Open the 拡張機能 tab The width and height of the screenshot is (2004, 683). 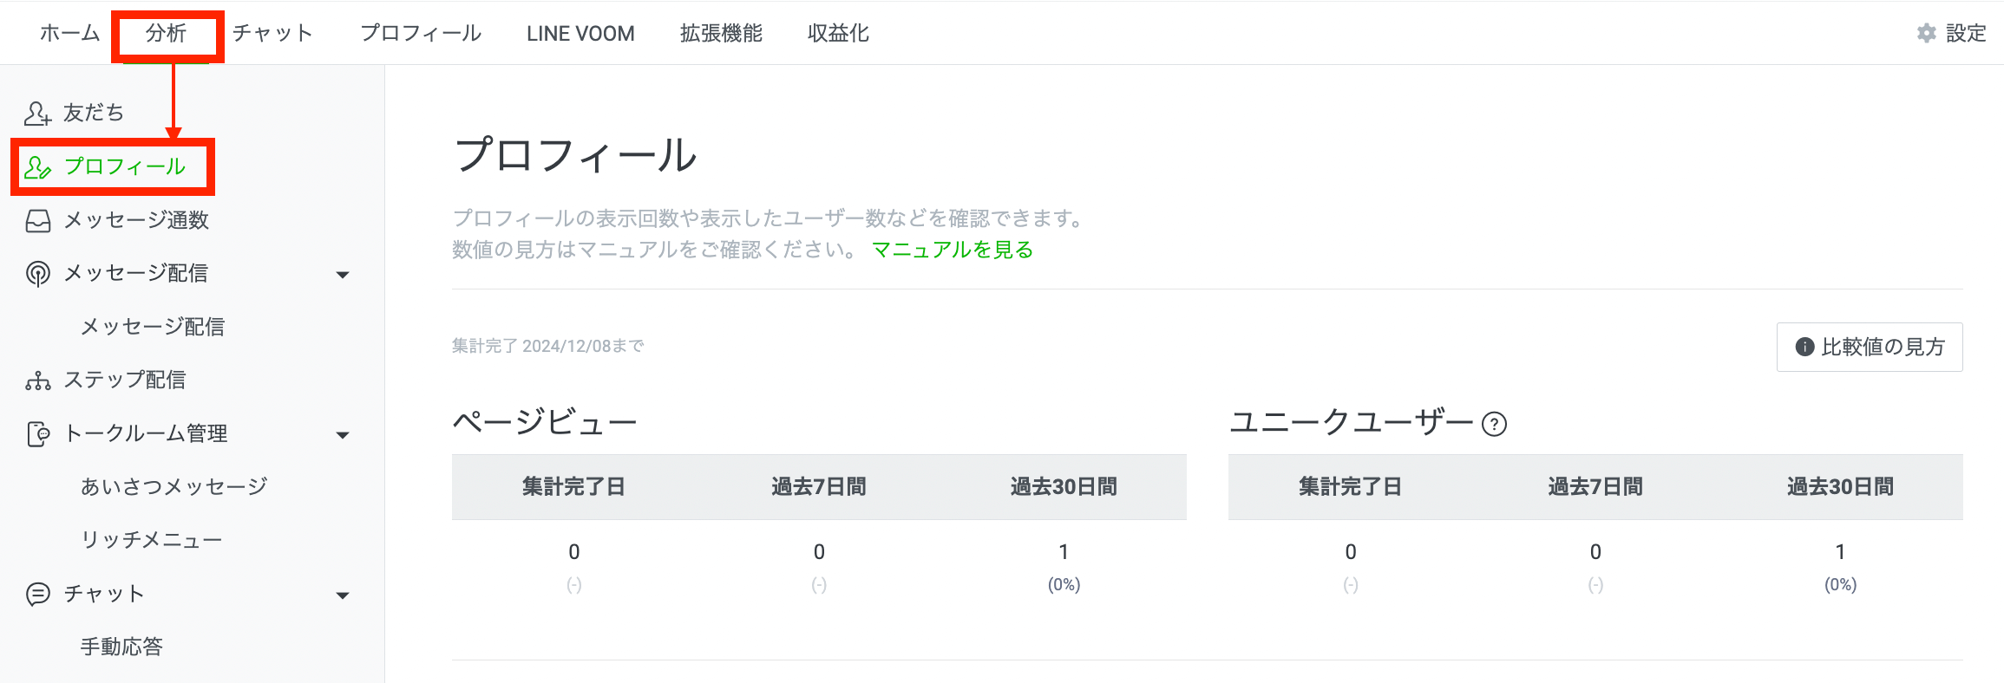coord(721,33)
